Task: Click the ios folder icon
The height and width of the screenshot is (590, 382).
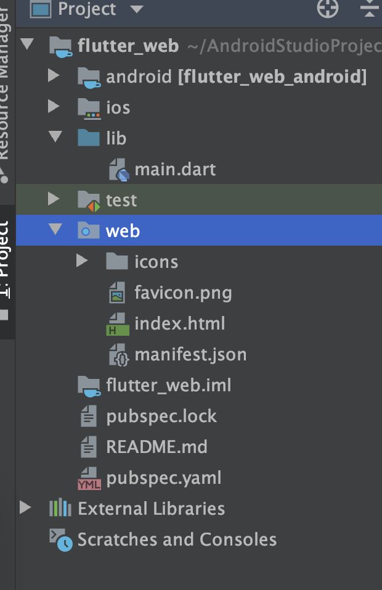Action: click(x=89, y=109)
